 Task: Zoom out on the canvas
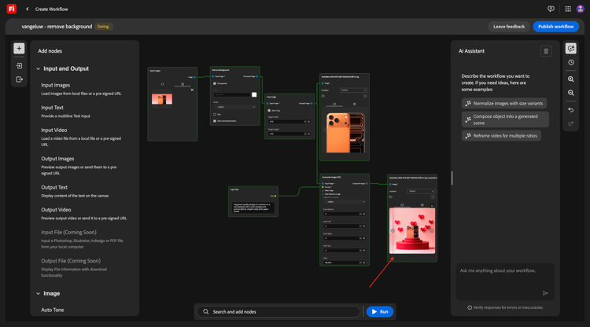[571, 93]
